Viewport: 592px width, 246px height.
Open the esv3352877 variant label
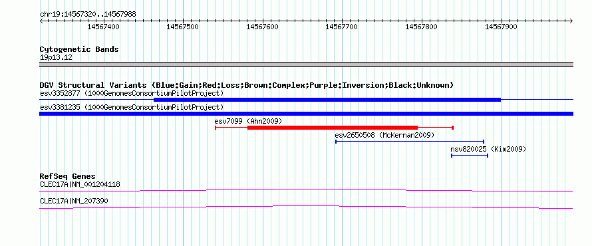pyautogui.click(x=132, y=93)
